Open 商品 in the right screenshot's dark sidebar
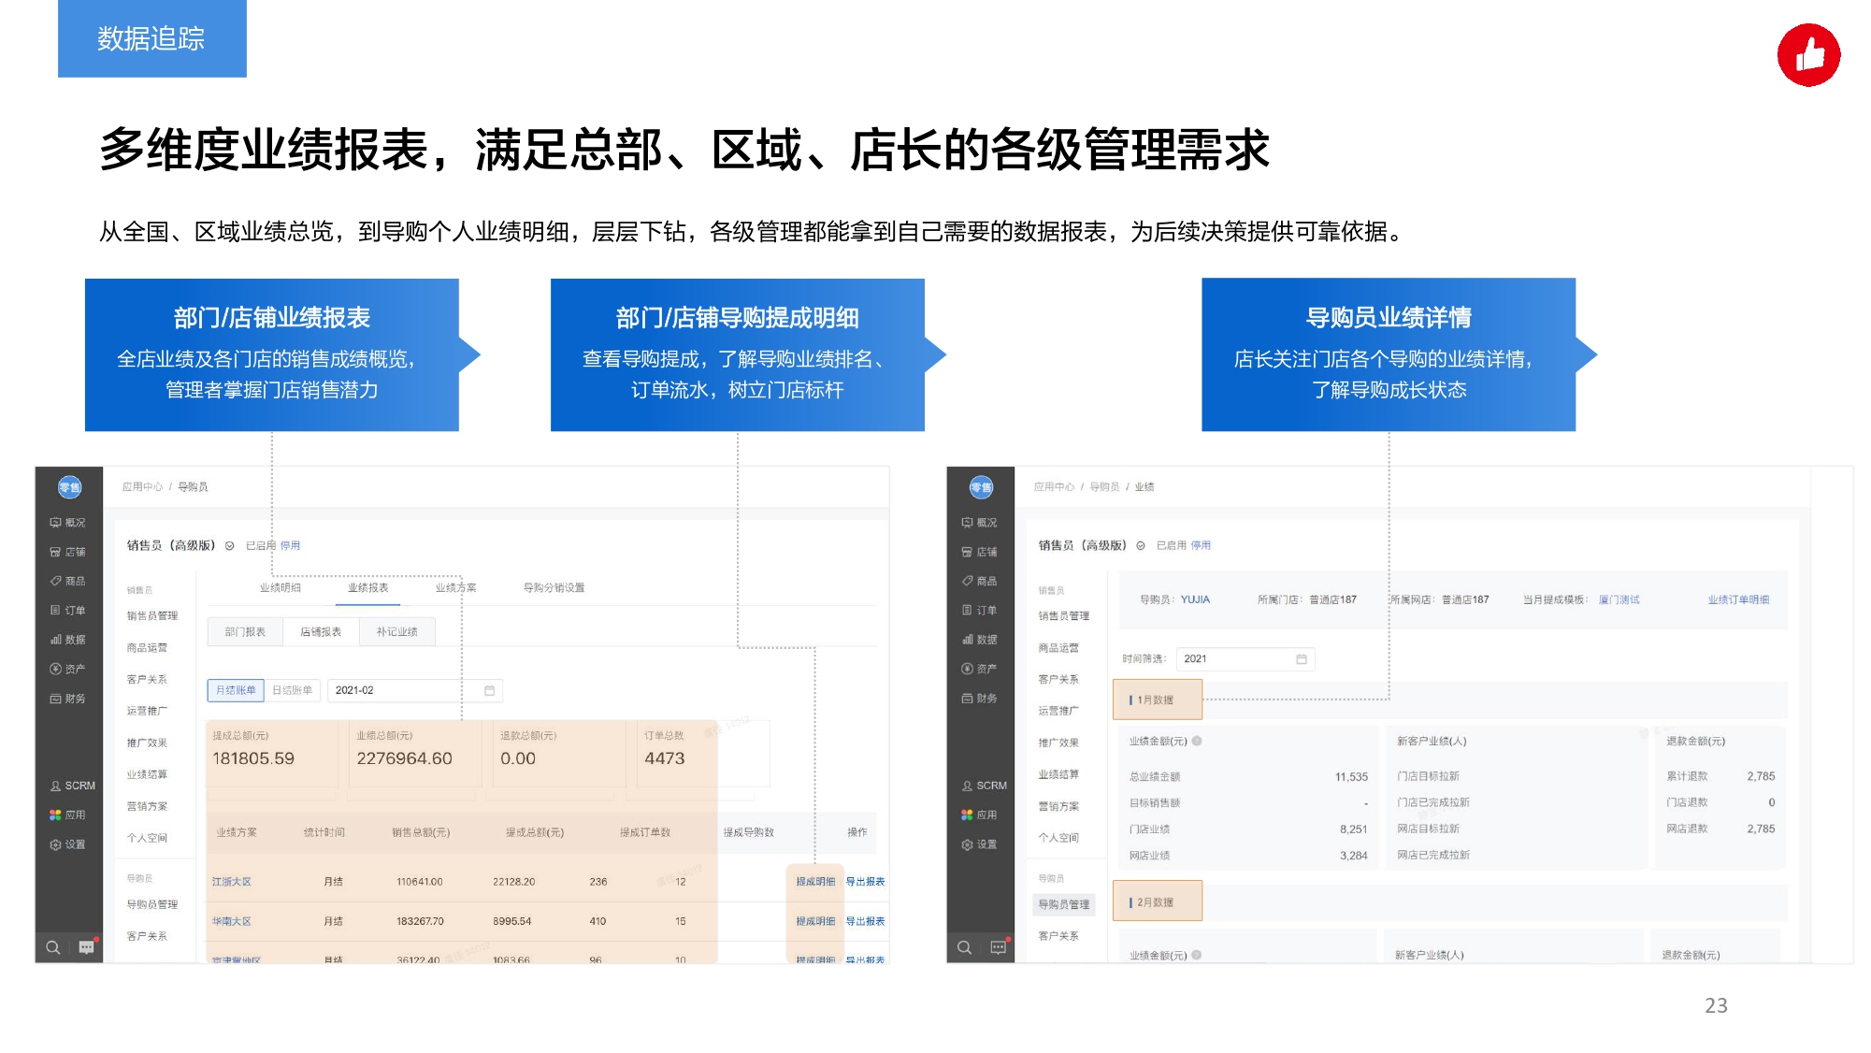The width and height of the screenshot is (1871, 1053). pos(979,581)
